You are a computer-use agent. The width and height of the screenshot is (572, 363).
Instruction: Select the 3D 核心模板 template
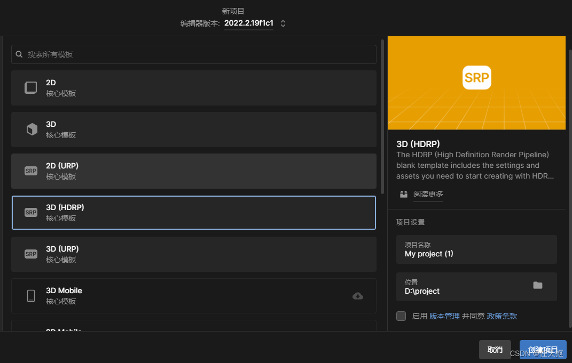tap(194, 129)
